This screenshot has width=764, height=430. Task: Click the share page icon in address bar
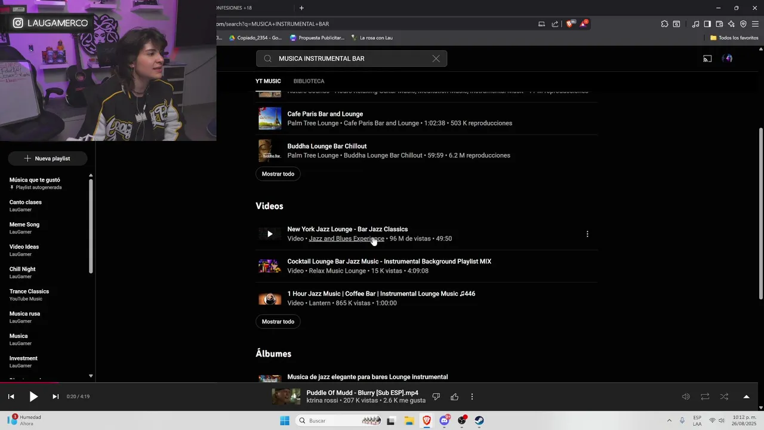[555, 24]
